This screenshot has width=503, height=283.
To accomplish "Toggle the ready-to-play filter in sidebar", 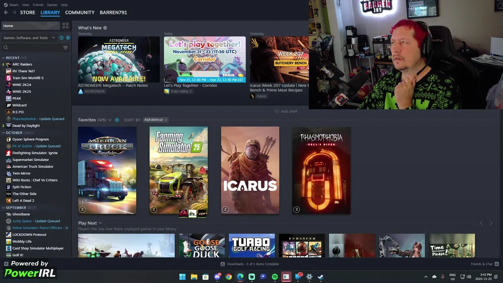I will pos(68,38).
